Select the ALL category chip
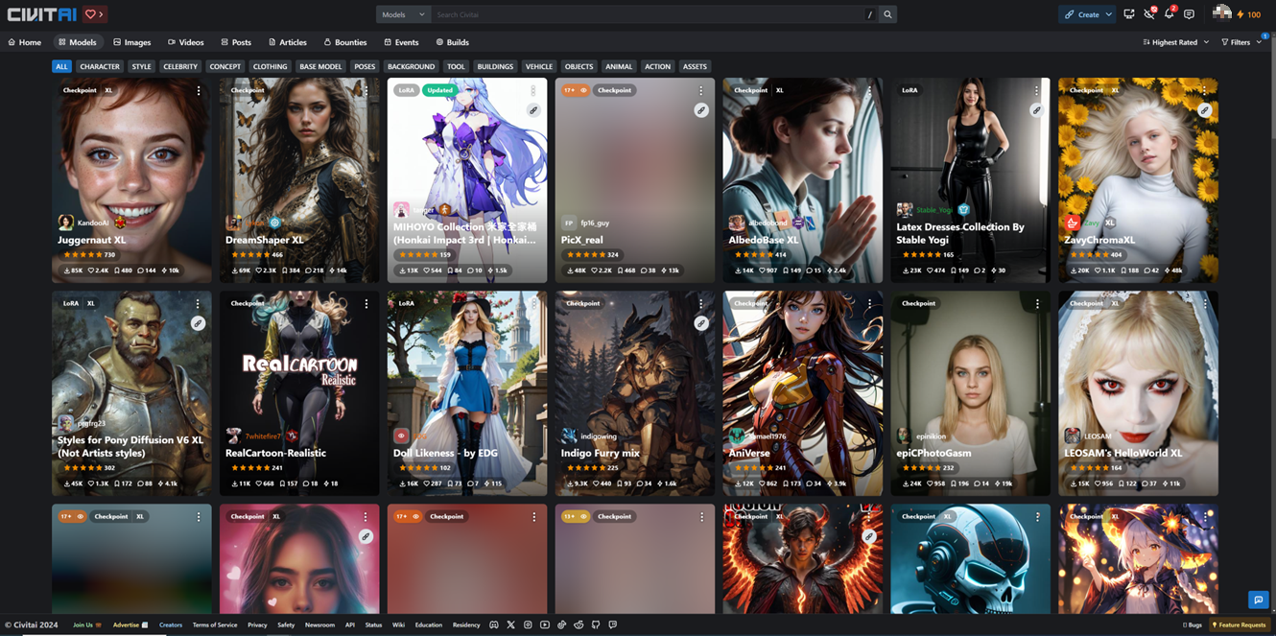The width and height of the screenshot is (1276, 636). pyautogui.click(x=61, y=66)
